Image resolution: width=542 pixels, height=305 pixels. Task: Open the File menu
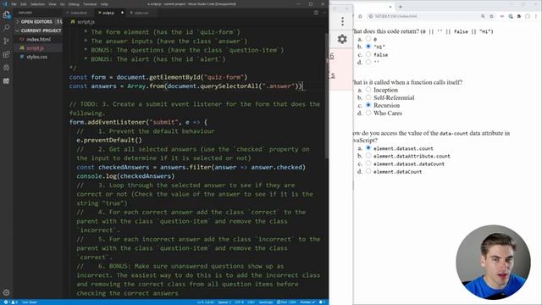point(14,4)
